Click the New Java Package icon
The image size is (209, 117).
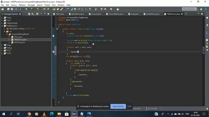44,9
